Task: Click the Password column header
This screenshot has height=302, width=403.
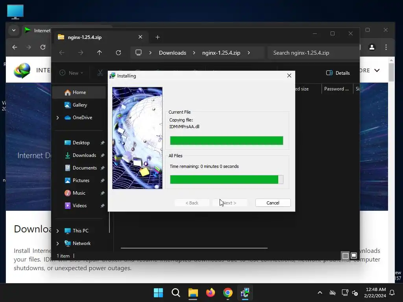Action: (337, 89)
